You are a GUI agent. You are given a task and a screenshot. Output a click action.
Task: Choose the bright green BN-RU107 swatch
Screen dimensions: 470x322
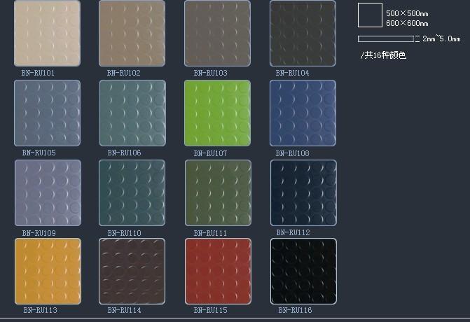[217, 113]
